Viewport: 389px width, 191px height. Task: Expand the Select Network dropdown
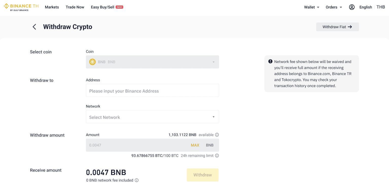[152, 117]
